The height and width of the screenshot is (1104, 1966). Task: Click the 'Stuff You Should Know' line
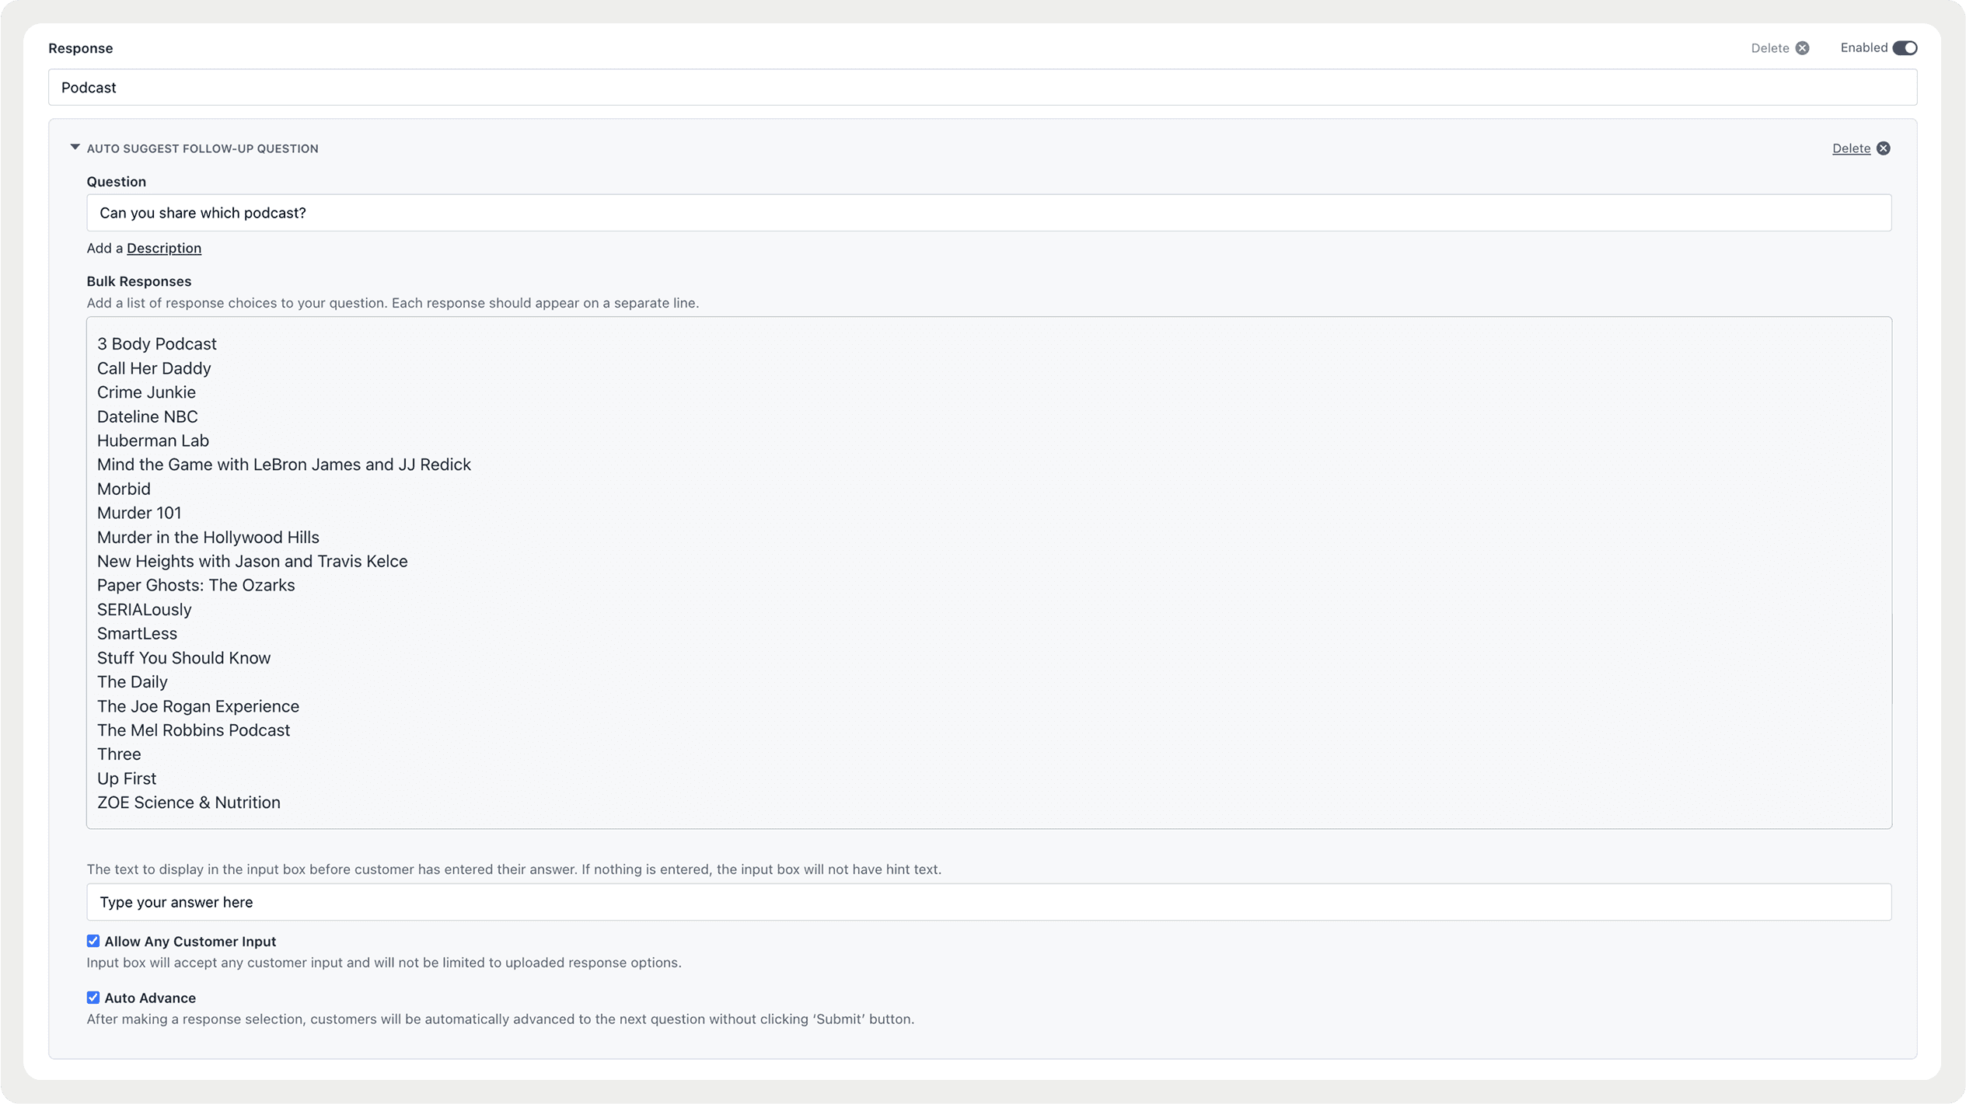coord(183,658)
